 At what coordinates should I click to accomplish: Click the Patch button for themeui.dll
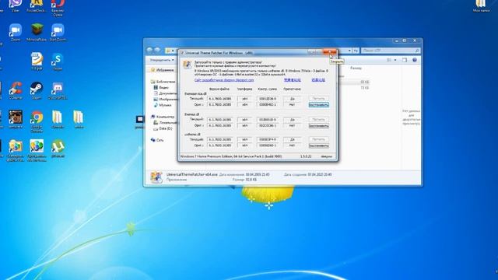pos(318,120)
